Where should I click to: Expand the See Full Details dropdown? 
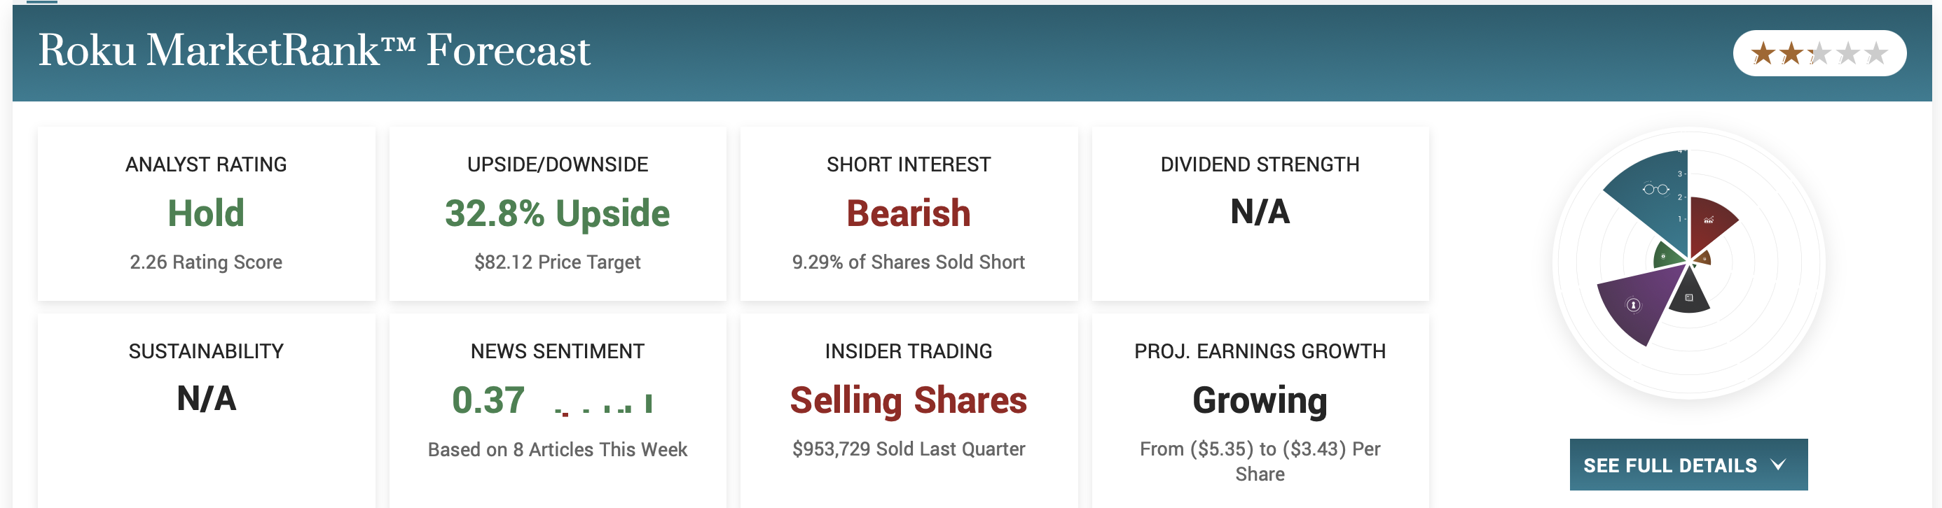coord(1687,465)
